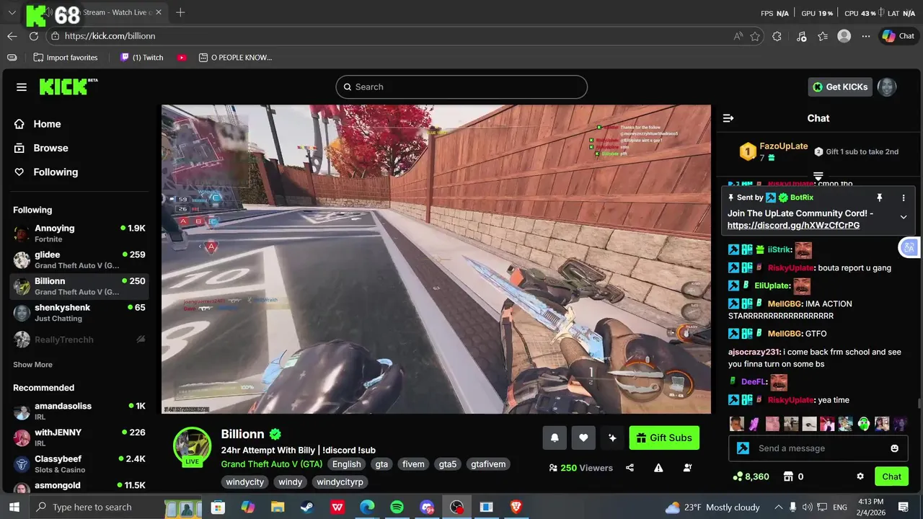This screenshot has height=519, width=923.
Task: Open offline channel ReallyTrenchh
Action: coord(79,340)
